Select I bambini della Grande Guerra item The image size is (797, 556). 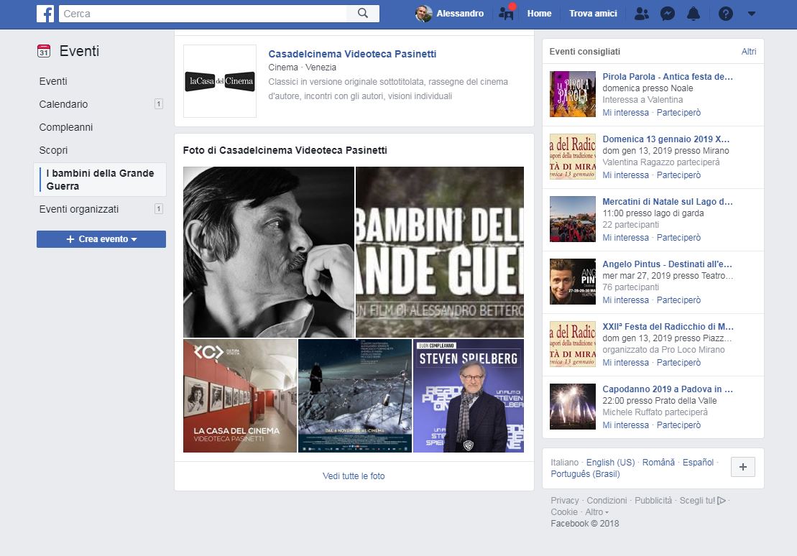[x=100, y=180]
